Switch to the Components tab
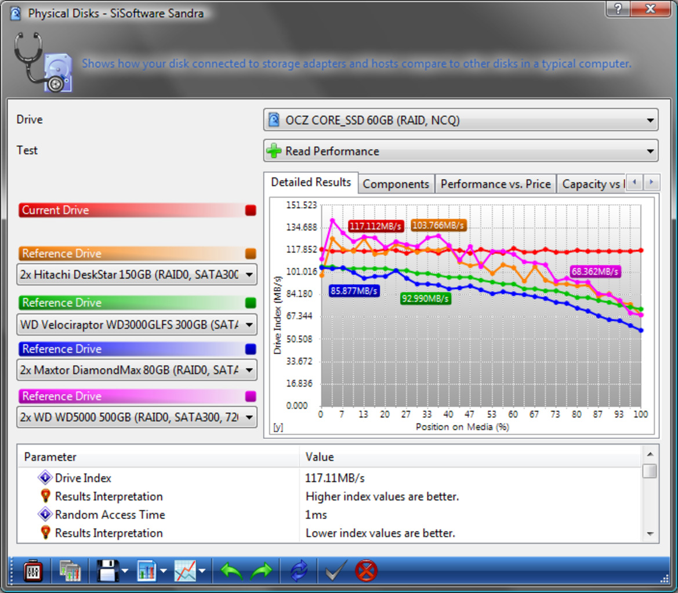Image resolution: width=678 pixels, height=593 pixels. 396,184
